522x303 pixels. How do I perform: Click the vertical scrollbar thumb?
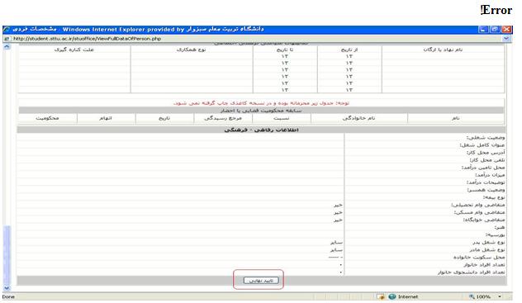(x=7, y=255)
